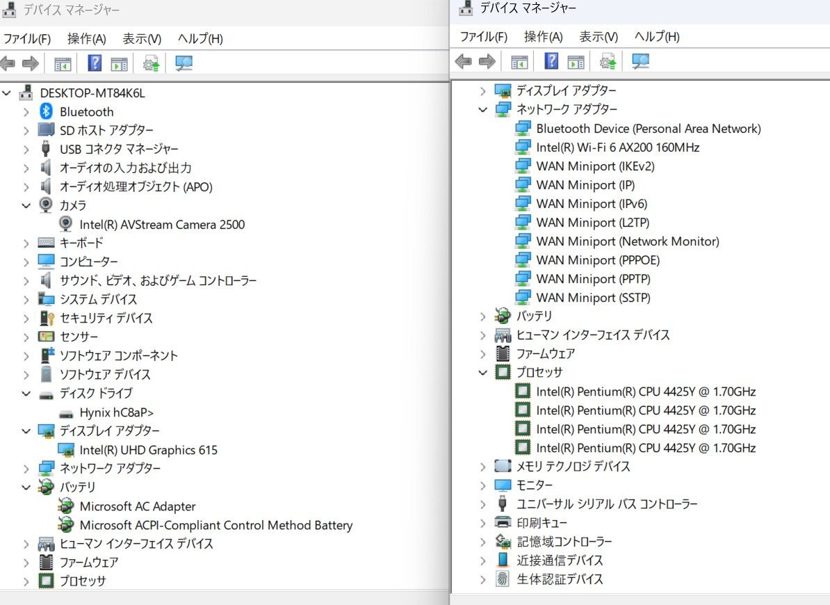Click the update driver icon in left window toolbar

click(x=152, y=64)
